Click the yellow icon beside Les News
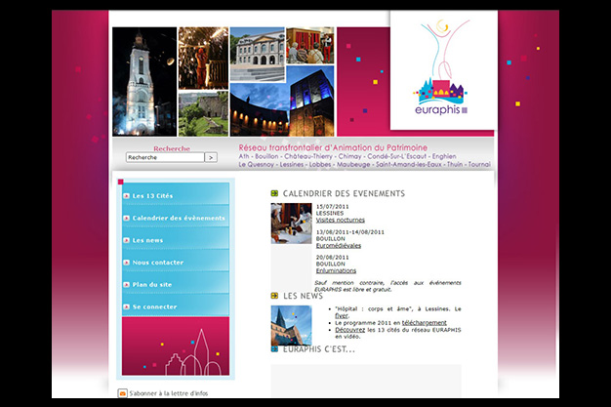This screenshot has height=407, width=611. [275, 295]
